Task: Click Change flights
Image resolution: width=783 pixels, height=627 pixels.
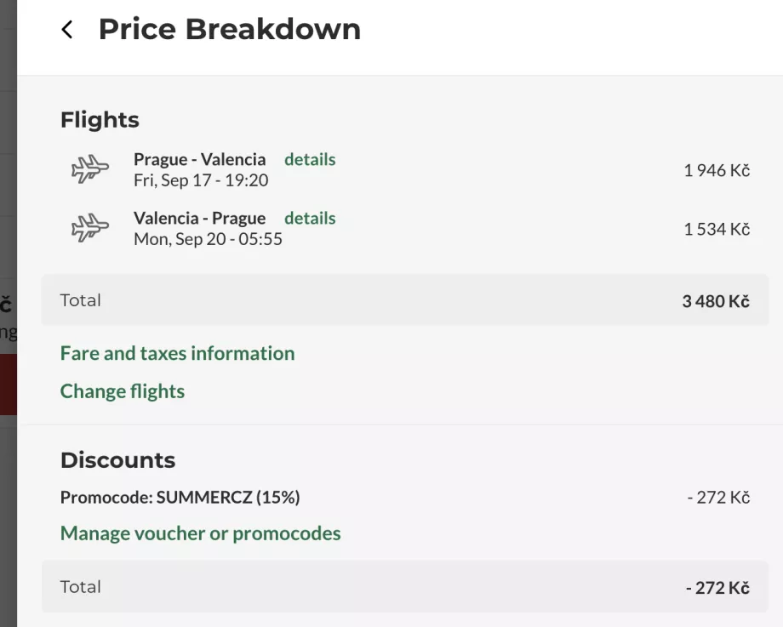Action: pos(122,390)
